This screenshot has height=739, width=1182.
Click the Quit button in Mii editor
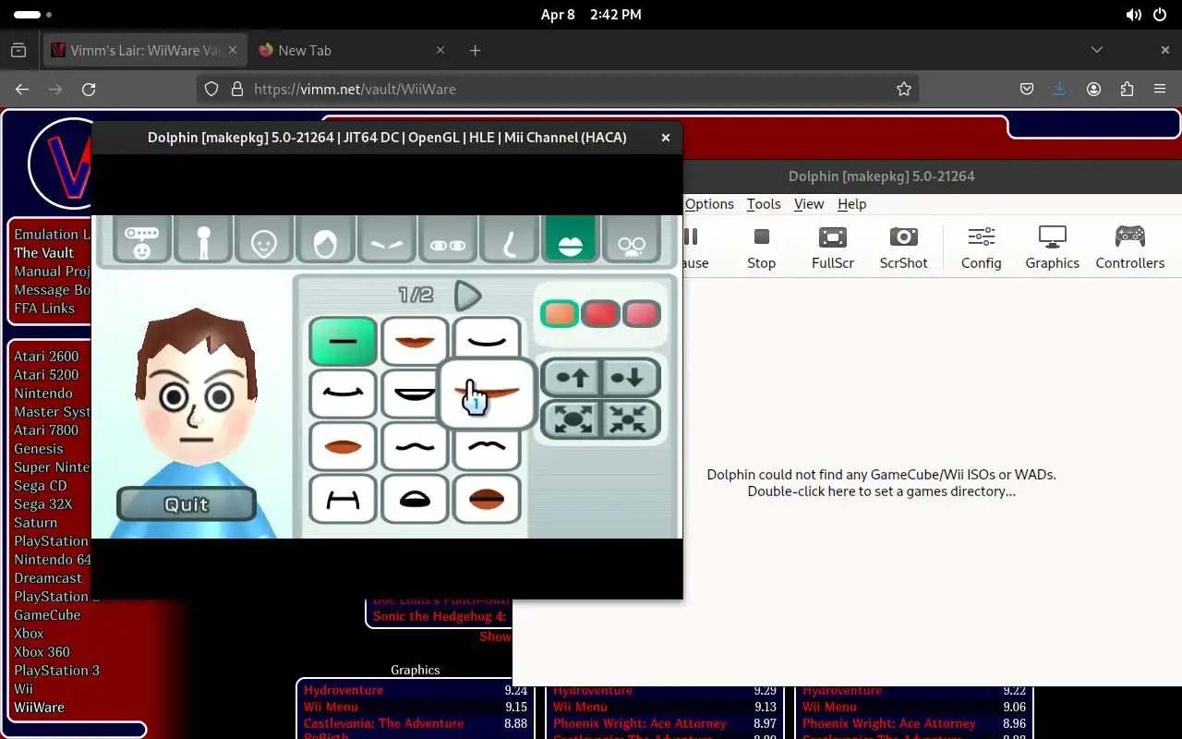pos(187,504)
